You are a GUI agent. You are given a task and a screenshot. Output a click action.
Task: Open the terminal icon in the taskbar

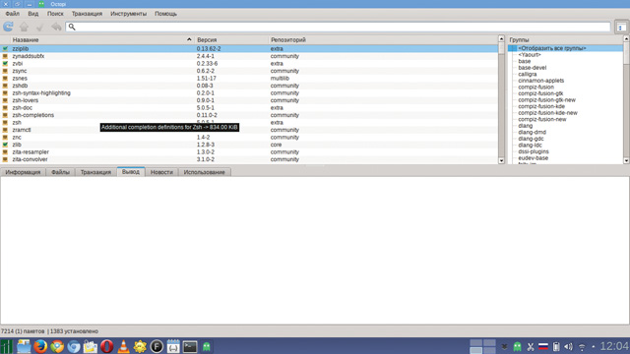coord(190,346)
